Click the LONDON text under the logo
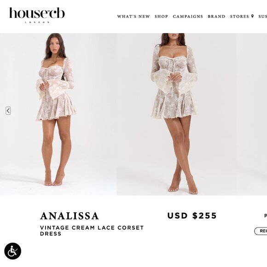The width and height of the screenshot is (267, 267). [x=37, y=22]
